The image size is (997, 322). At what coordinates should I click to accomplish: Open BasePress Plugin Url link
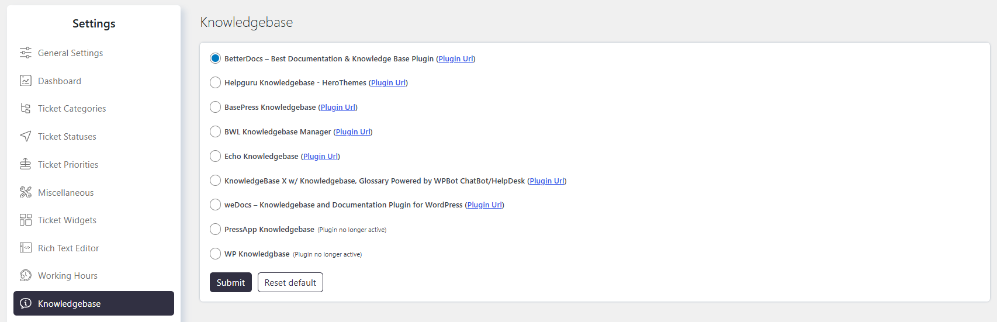pyautogui.click(x=338, y=107)
